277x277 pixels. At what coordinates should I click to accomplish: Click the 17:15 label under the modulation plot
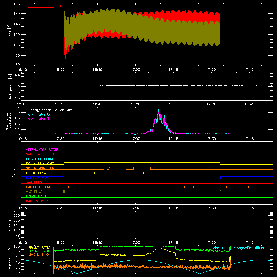pyautogui.click(x=173, y=139)
